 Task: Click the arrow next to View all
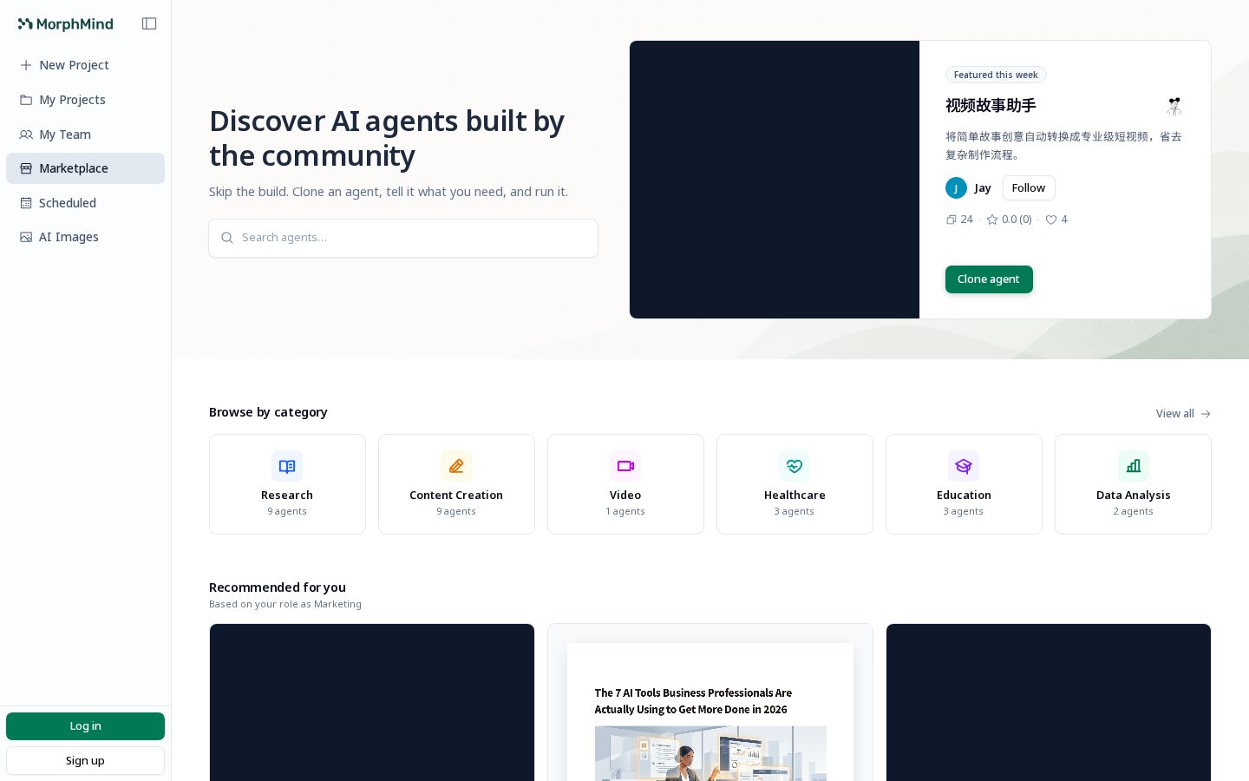point(1206,414)
